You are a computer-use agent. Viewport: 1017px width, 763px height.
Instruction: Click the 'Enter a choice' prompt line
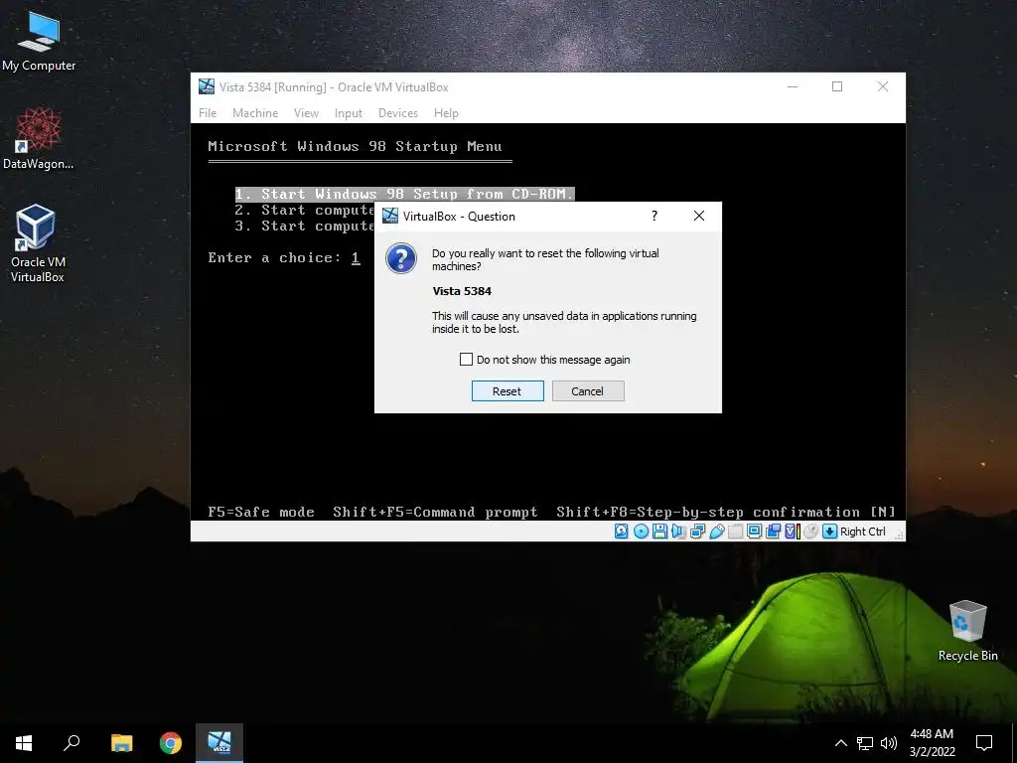click(x=284, y=258)
